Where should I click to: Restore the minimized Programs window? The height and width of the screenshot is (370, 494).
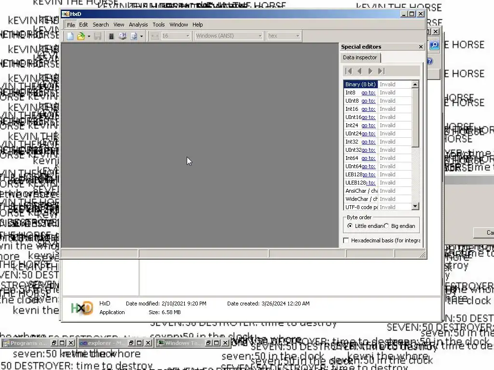pos(54,343)
